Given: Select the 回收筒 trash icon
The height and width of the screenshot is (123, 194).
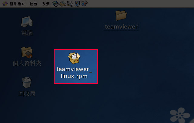Looking at the screenshot, I should pos(27,82).
